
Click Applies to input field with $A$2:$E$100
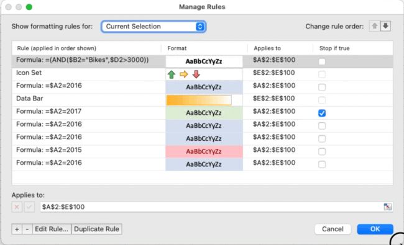211,207
